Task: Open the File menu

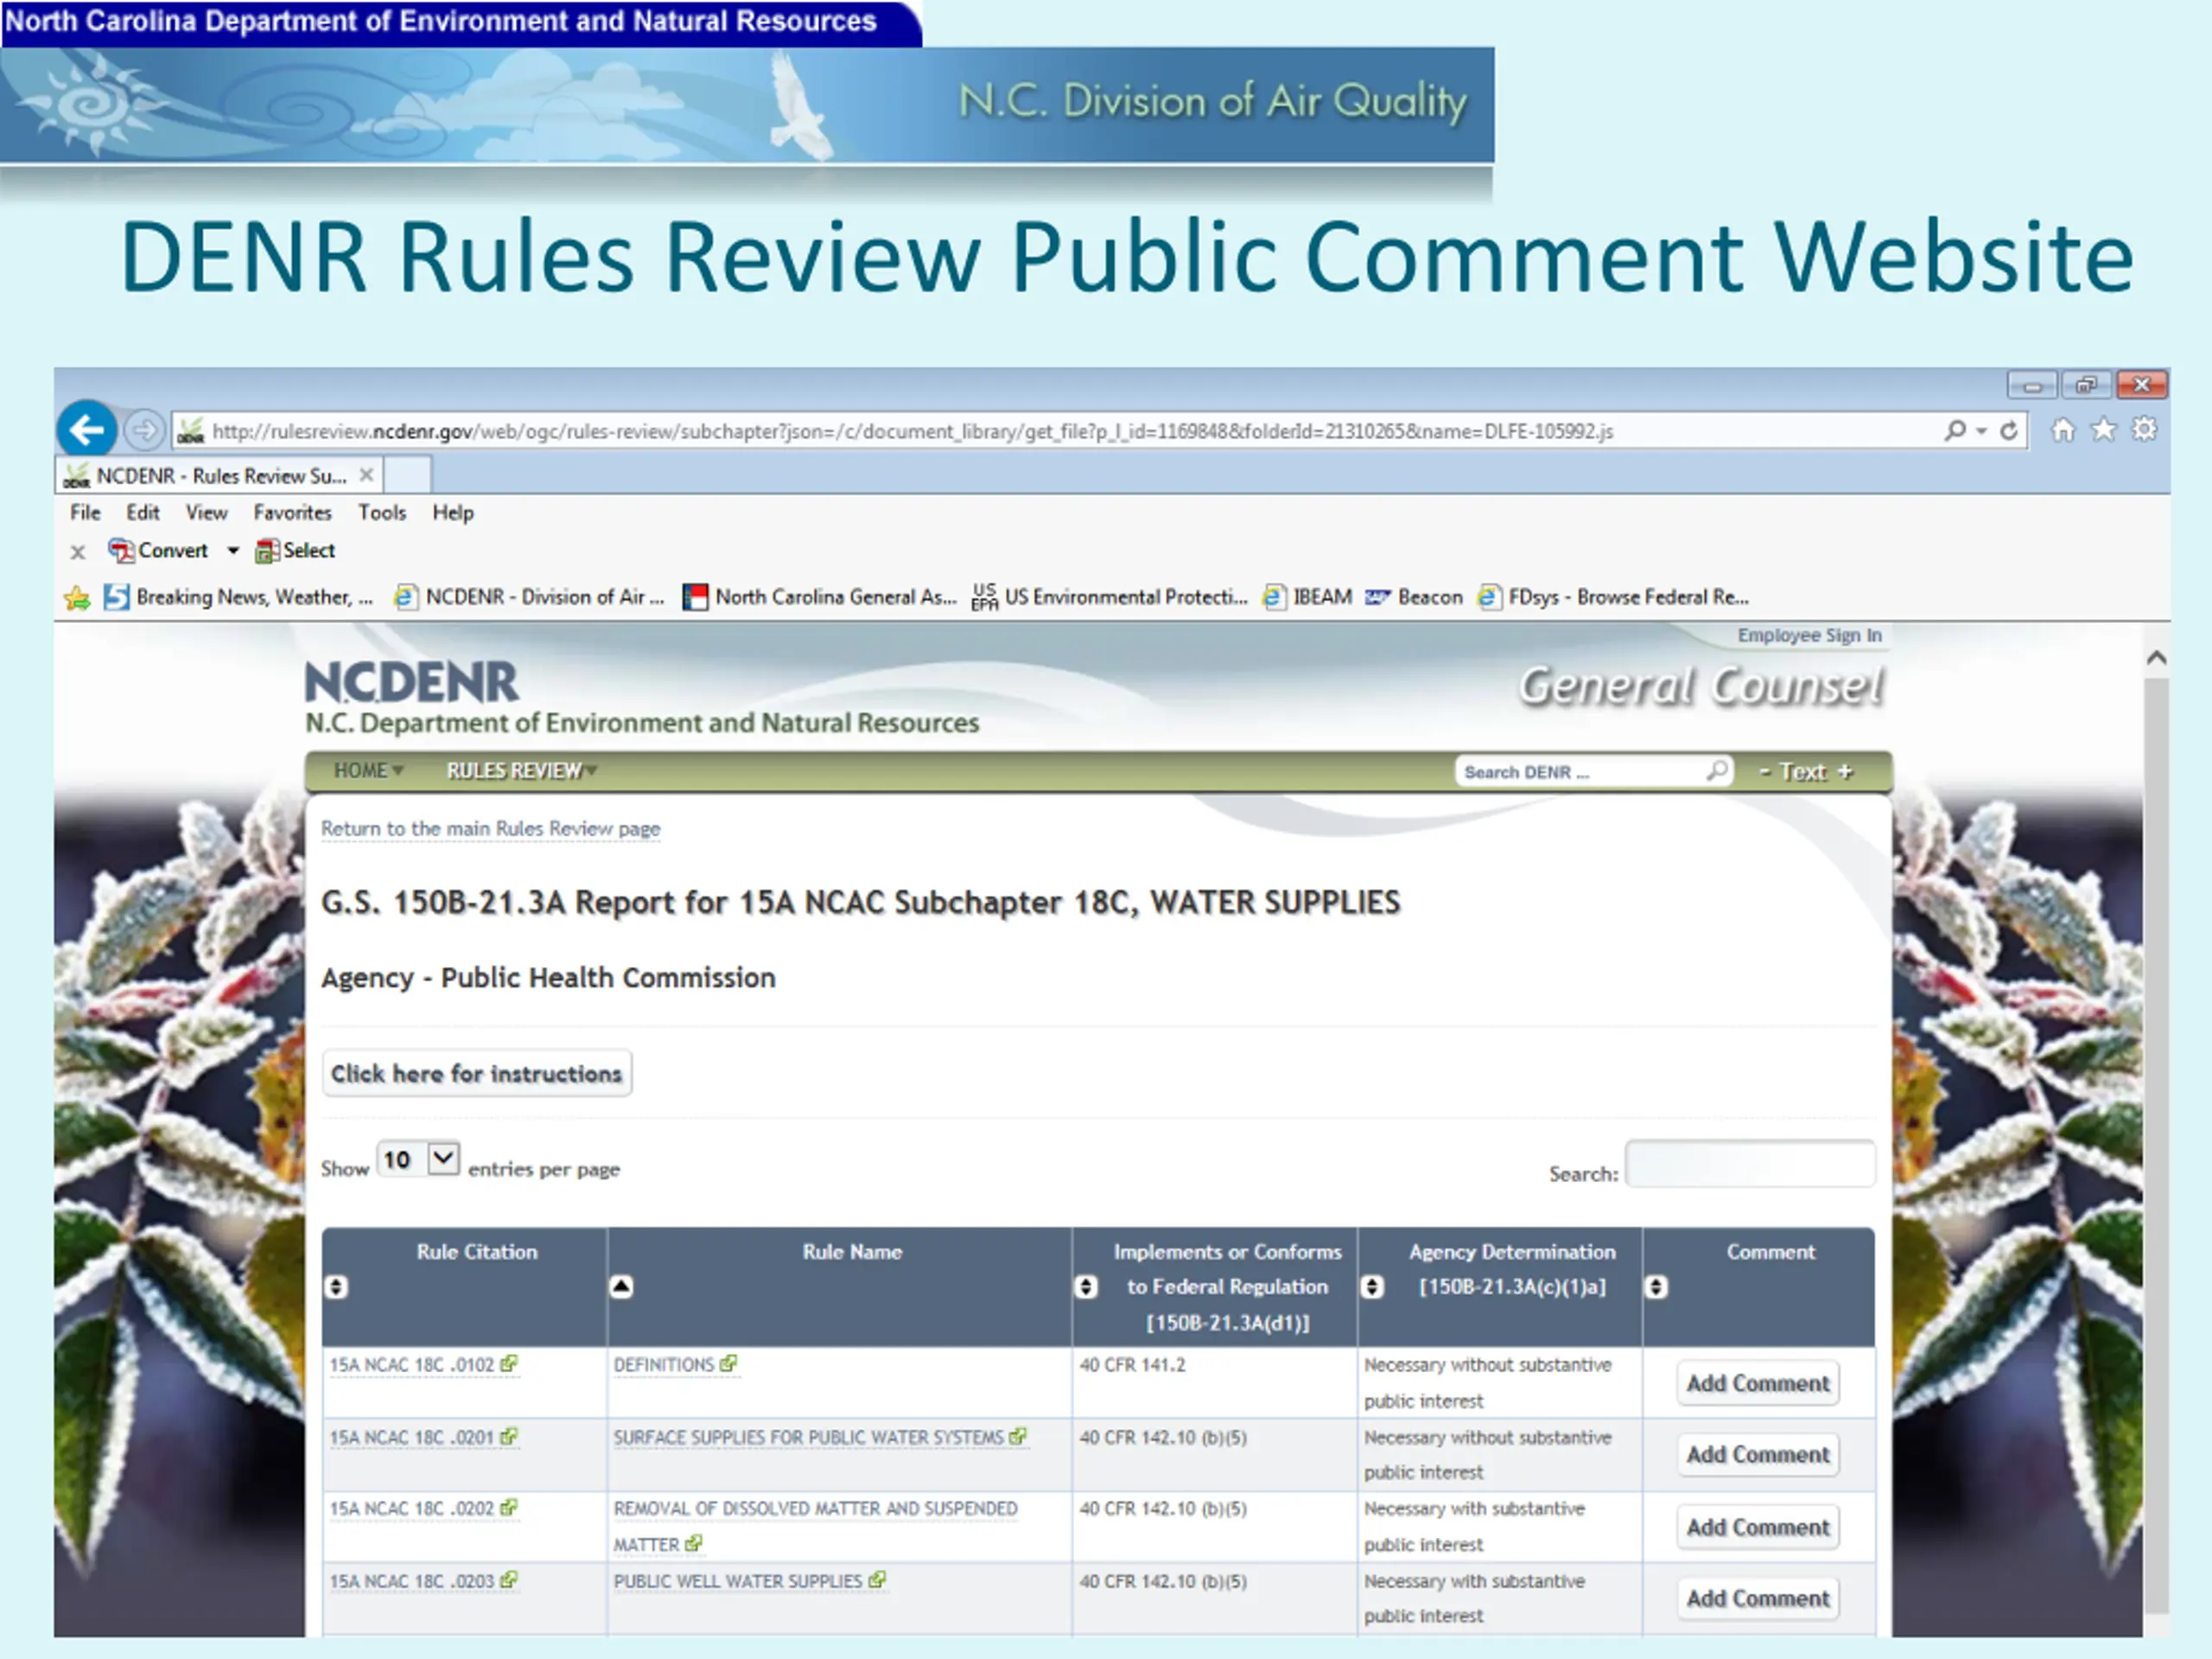Action: click(85, 513)
